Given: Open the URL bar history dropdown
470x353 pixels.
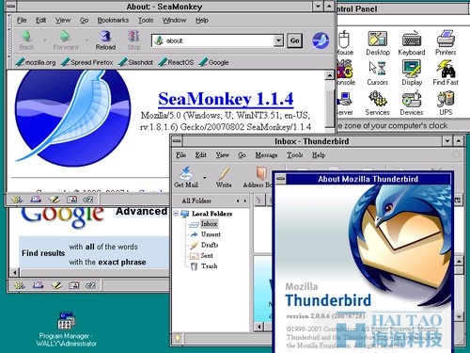Looking at the screenshot, I should point(278,40).
